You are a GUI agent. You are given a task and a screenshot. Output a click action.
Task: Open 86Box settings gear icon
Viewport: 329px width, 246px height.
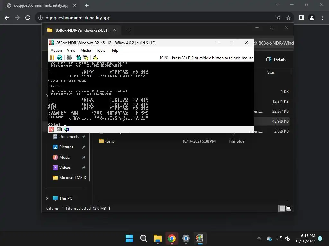coord(95,58)
